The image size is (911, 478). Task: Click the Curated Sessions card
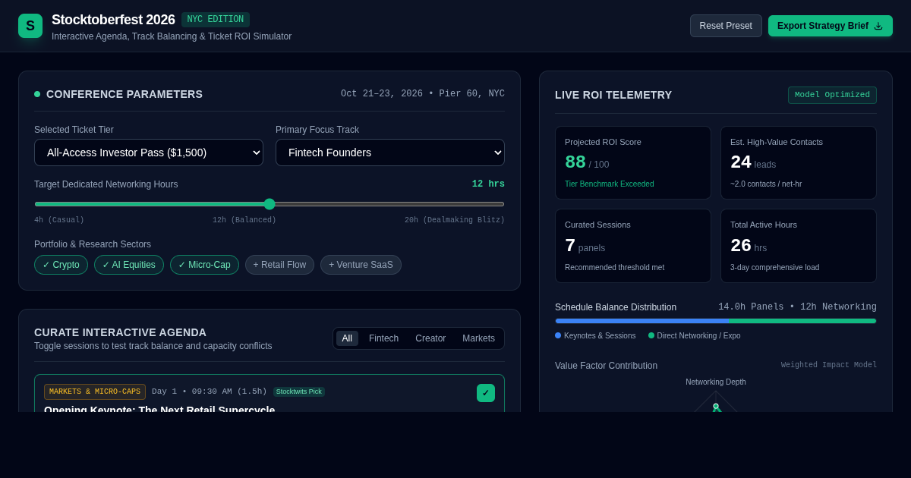pyautogui.click(x=633, y=246)
